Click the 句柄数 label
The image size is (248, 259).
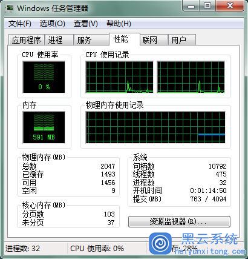click(143, 166)
